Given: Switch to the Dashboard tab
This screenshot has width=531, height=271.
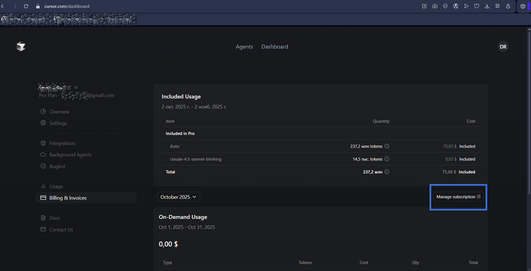Looking at the screenshot, I should (275, 46).
